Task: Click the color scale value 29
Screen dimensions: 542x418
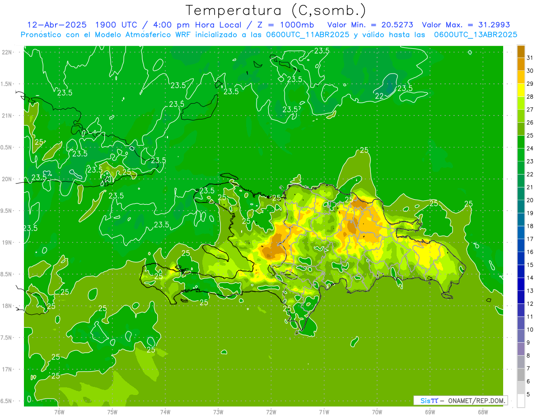Action: (530, 83)
